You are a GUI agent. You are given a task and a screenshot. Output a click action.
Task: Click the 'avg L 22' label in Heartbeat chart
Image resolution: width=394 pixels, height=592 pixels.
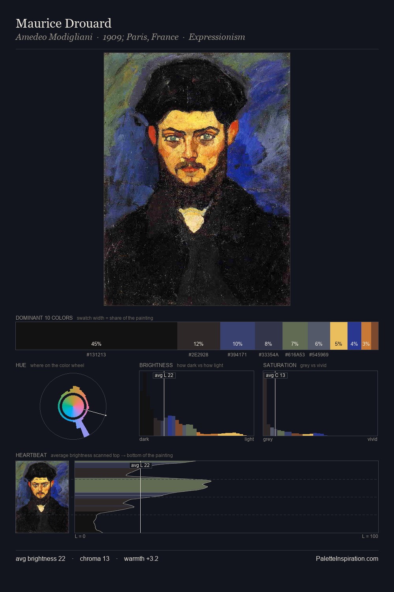(140, 465)
